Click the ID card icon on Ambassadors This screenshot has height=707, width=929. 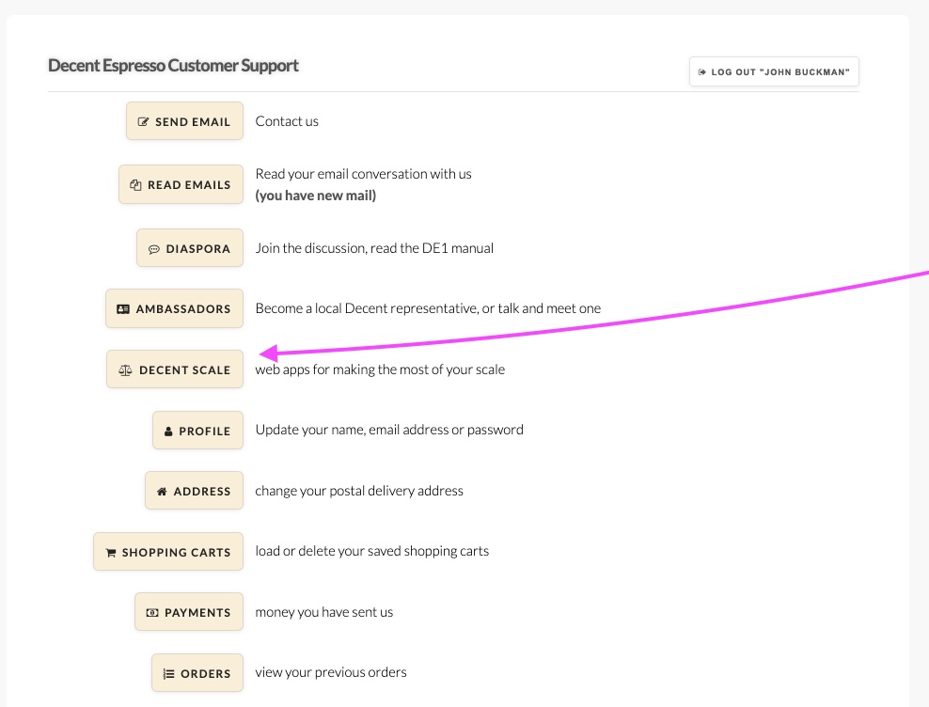(x=123, y=308)
